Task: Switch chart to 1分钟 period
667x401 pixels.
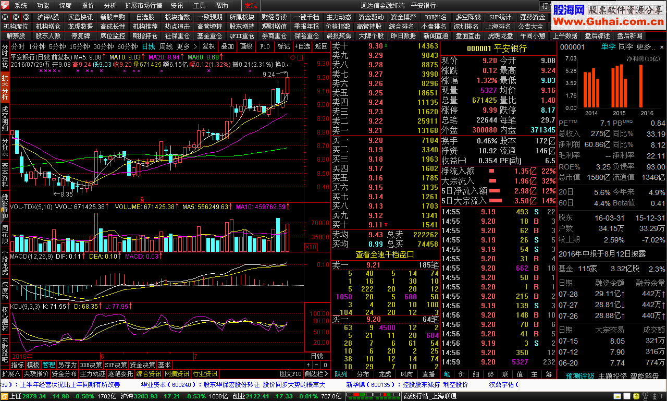Action: [x=36, y=46]
